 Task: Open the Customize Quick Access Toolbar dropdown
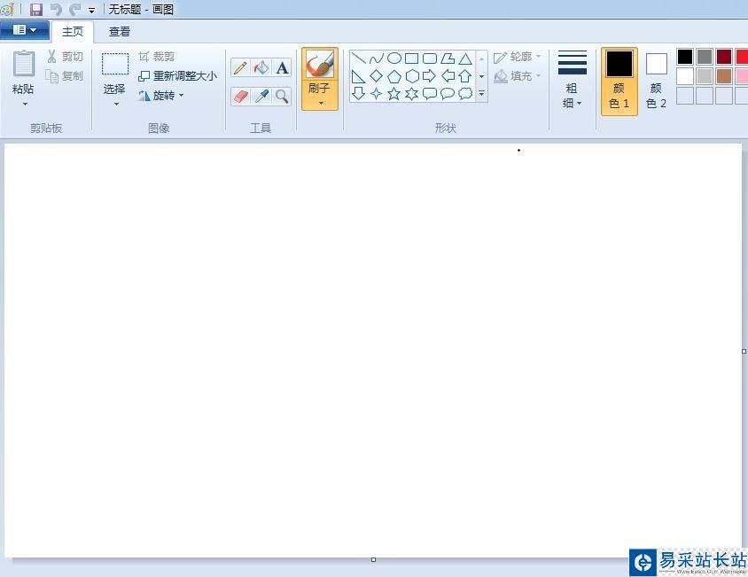click(91, 10)
